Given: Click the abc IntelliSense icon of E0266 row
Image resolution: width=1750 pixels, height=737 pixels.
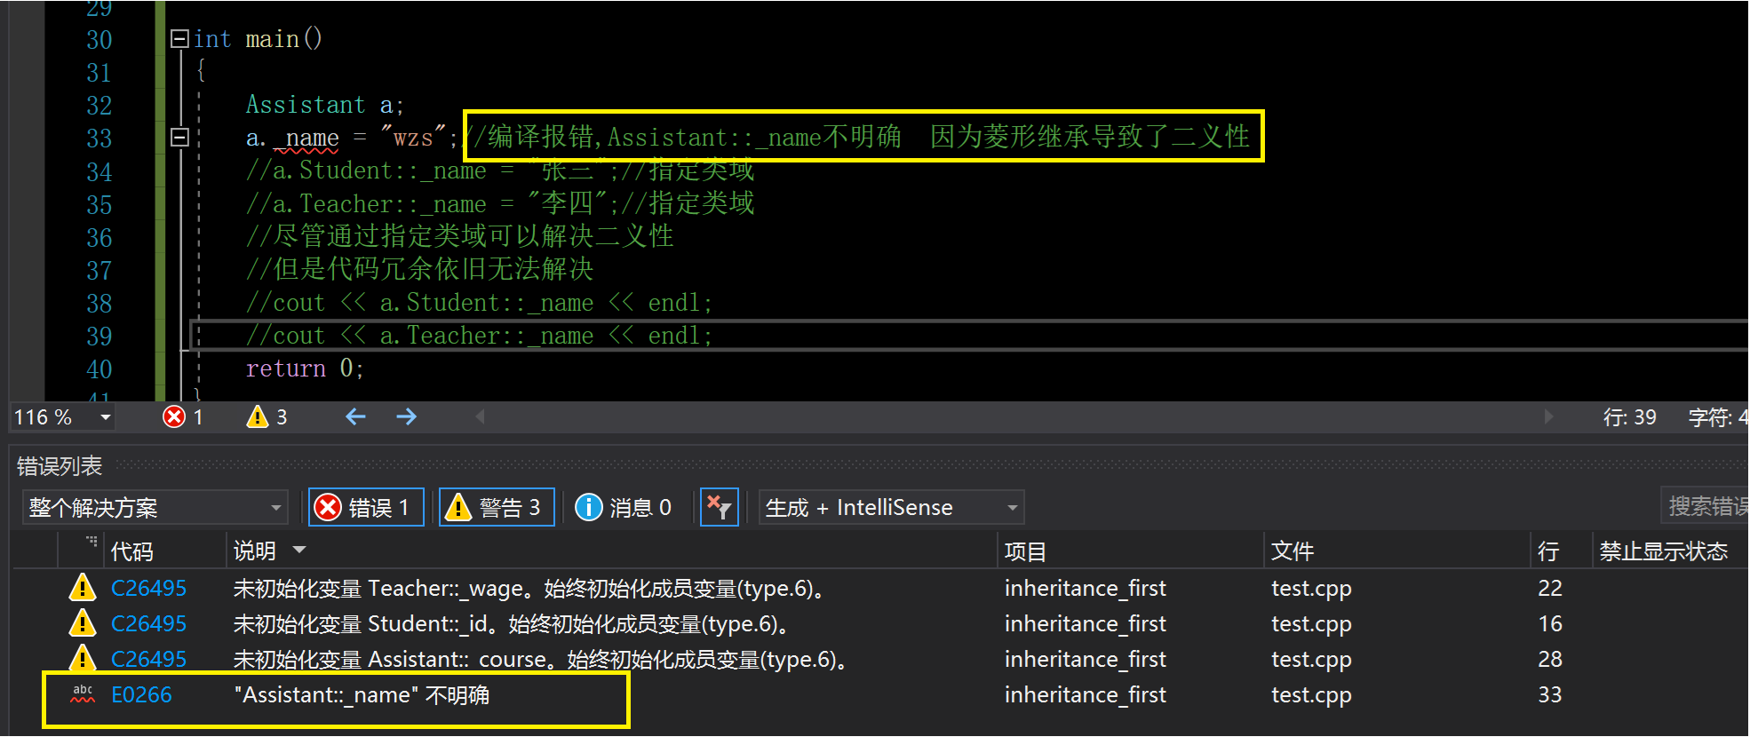Looking at the screenshot, I should 83,694.
